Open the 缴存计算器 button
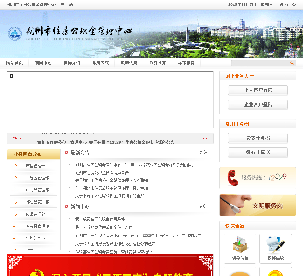 [x=258, y=152]
